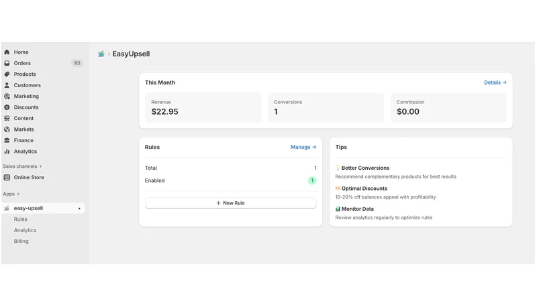Click the Content icon in sidebar

click(x=7, y=118)
